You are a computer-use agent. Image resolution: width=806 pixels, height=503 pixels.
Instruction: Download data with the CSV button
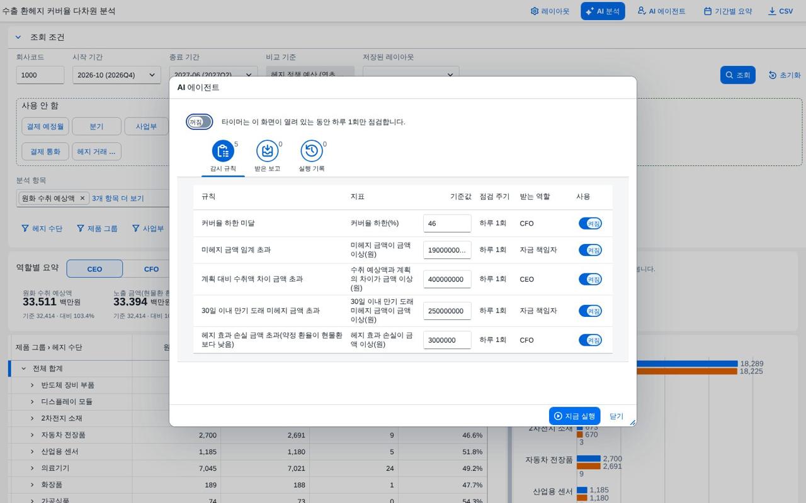[780, 11]
